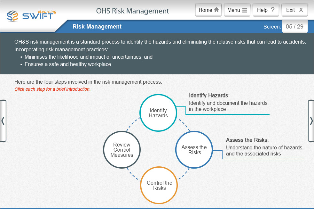314x209 pixels.
Task: Click the Exit button
Action: tap(294, 10)
